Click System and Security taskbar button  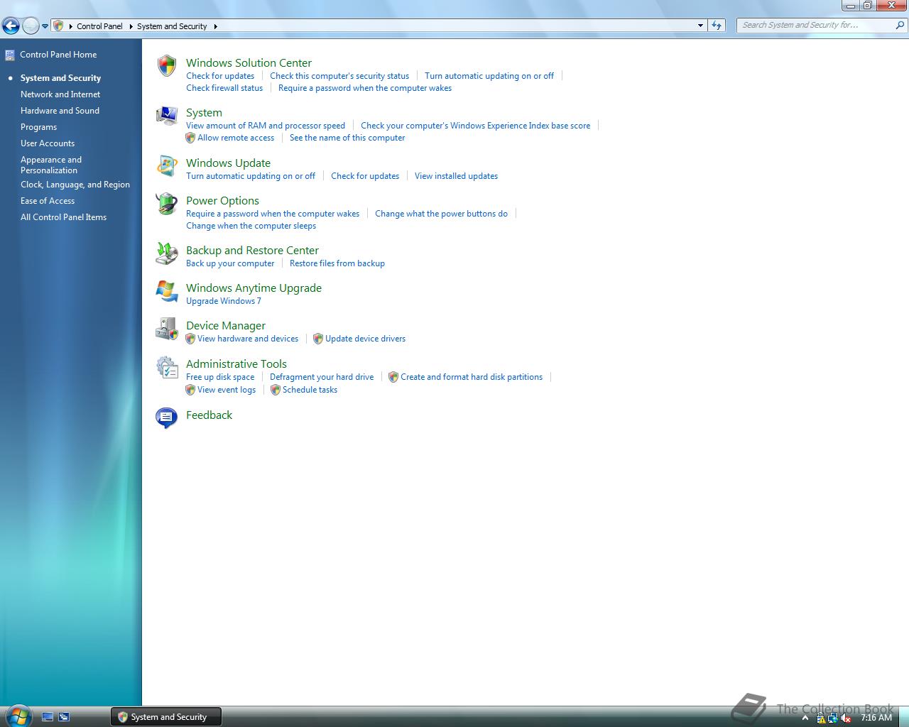click(x=166, y=717)
